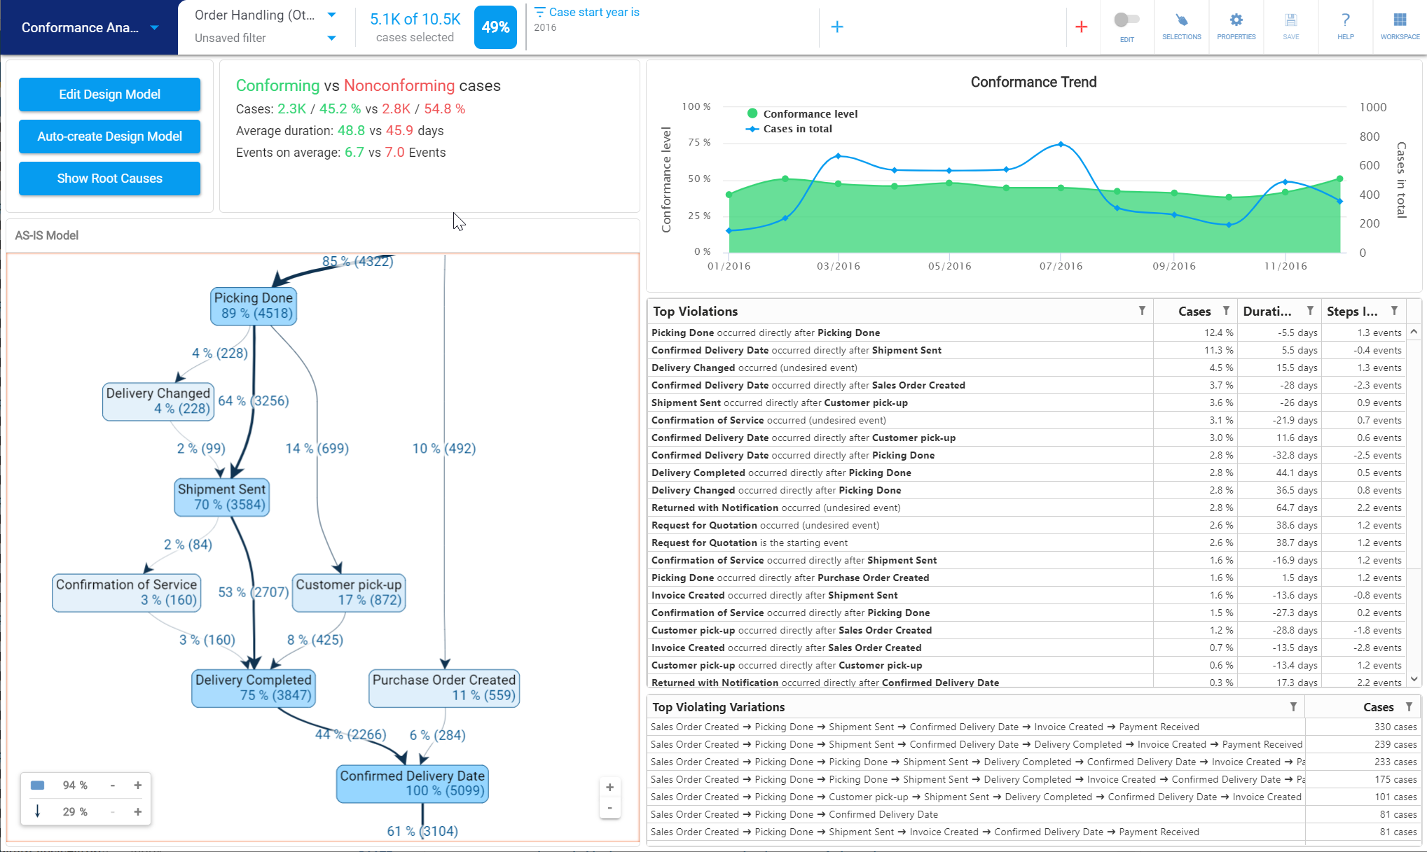This screenshot has height=852, width=1427.
Task: Open the Conformance Analysis view dropdown
Action: [x=153, y=28]
